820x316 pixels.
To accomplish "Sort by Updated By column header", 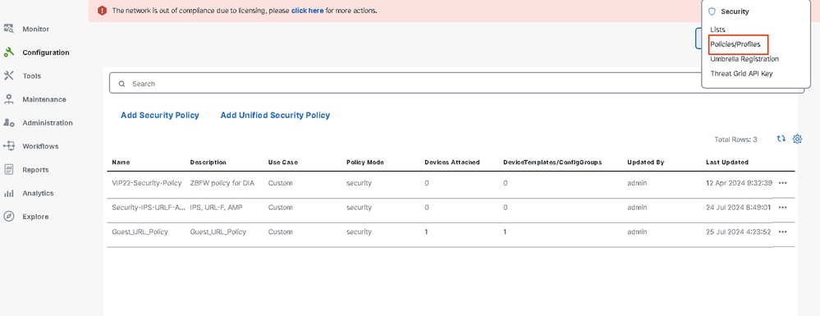I will click(646, 163).
